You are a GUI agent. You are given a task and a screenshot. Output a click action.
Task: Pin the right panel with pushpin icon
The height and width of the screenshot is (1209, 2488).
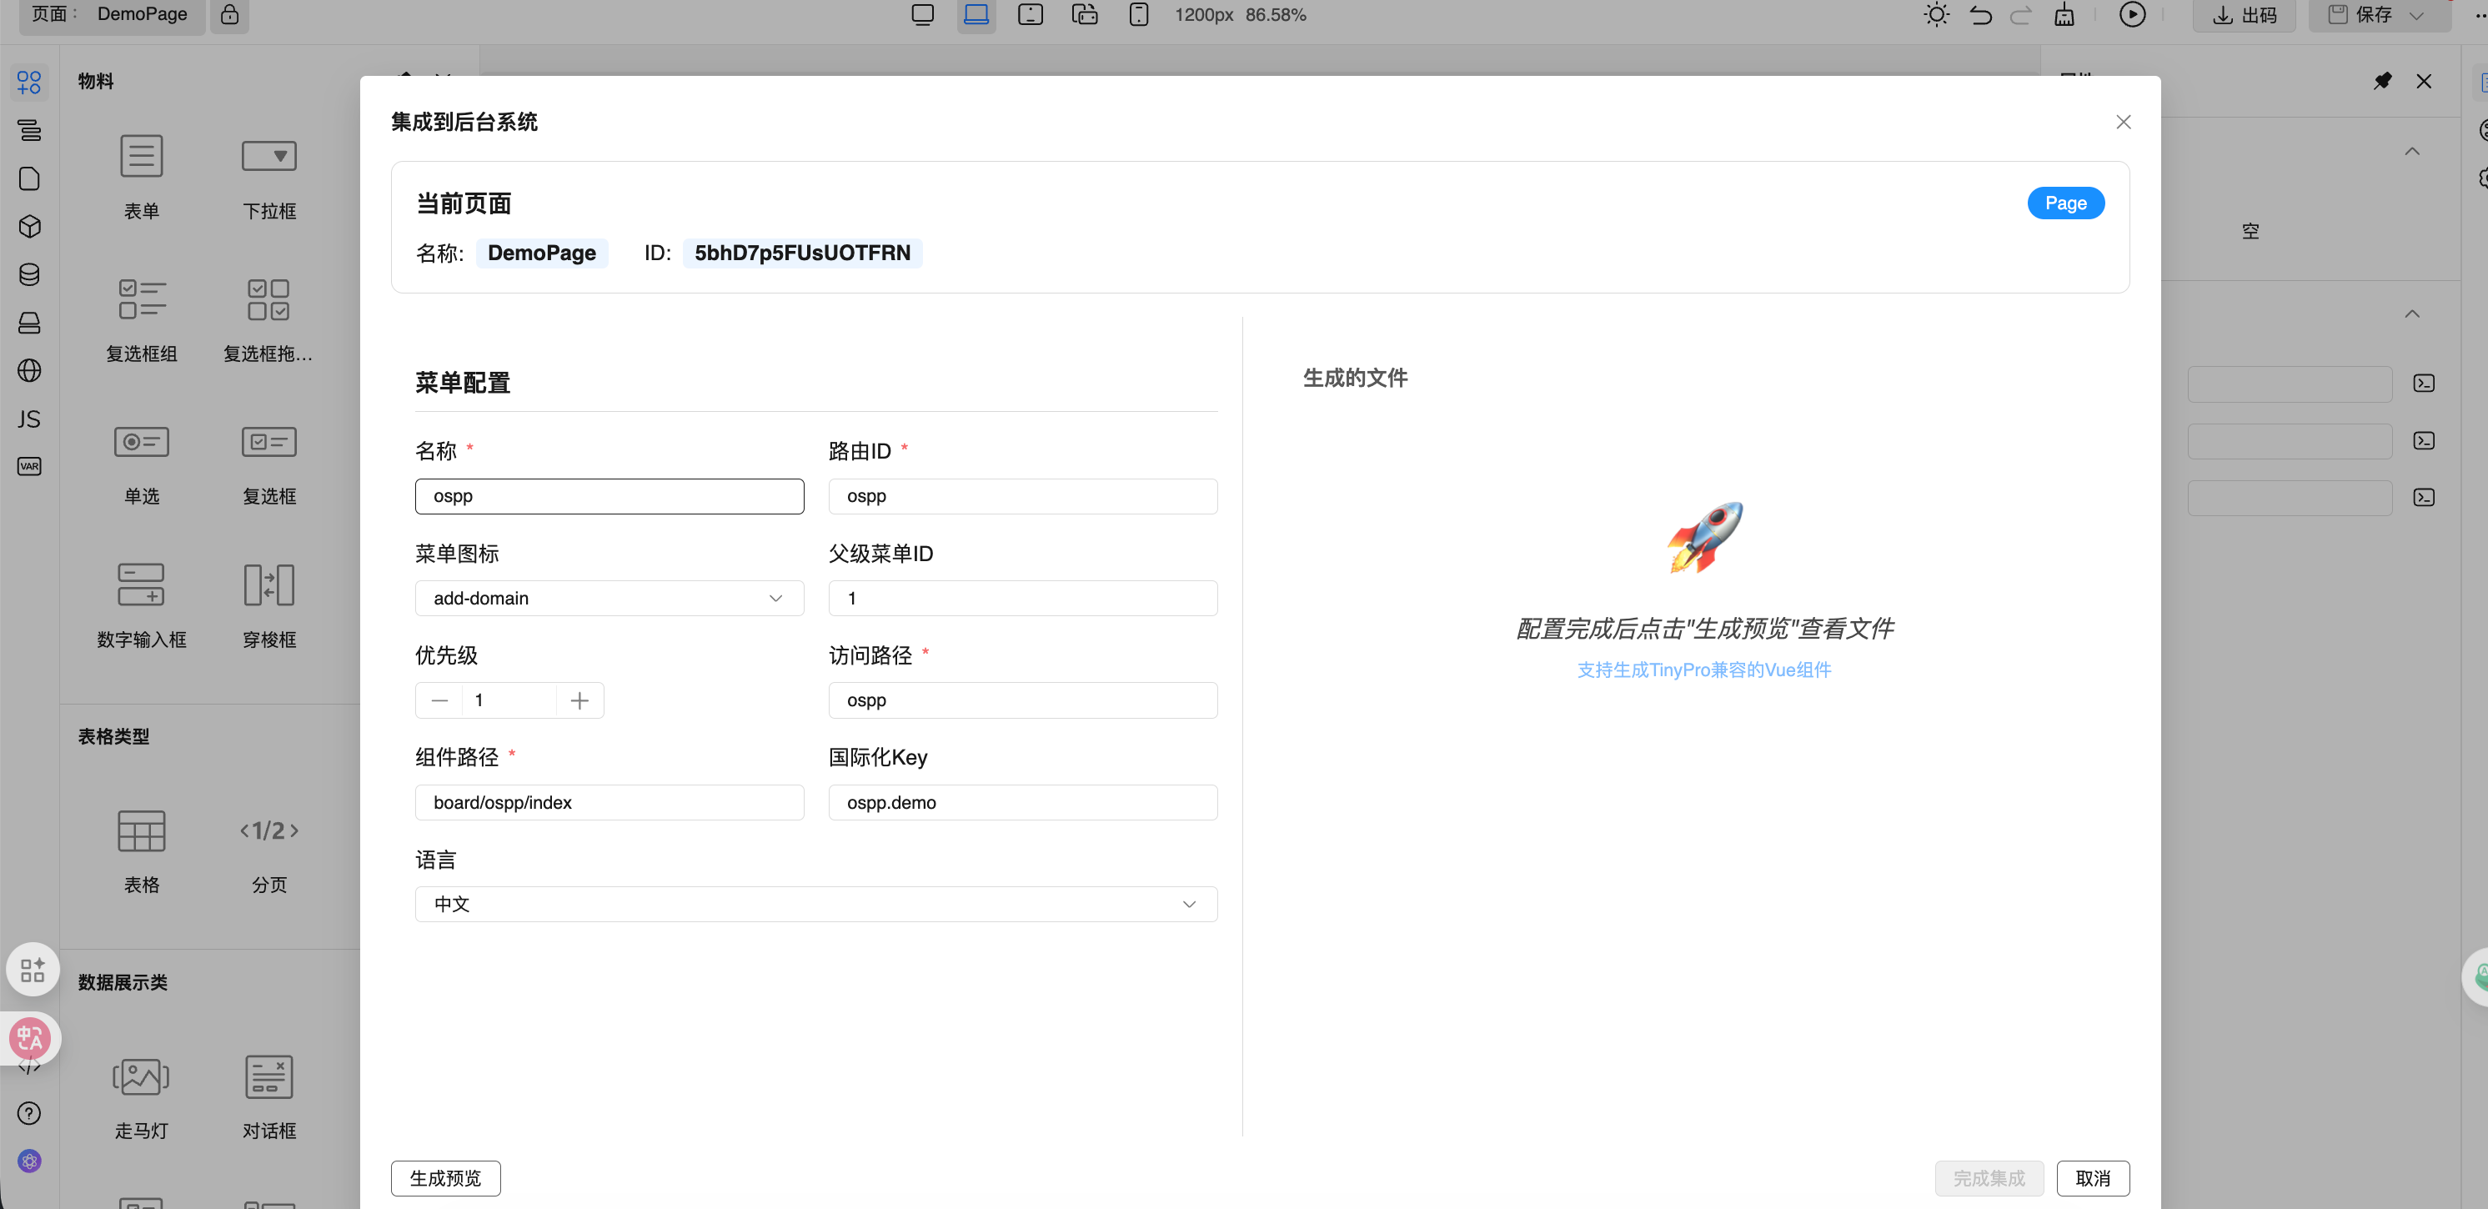(x=2383, y=81)
